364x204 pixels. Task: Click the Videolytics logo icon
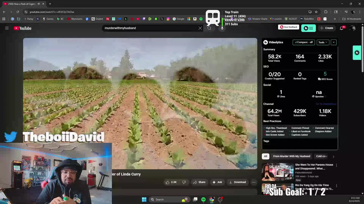click(266, 42)
